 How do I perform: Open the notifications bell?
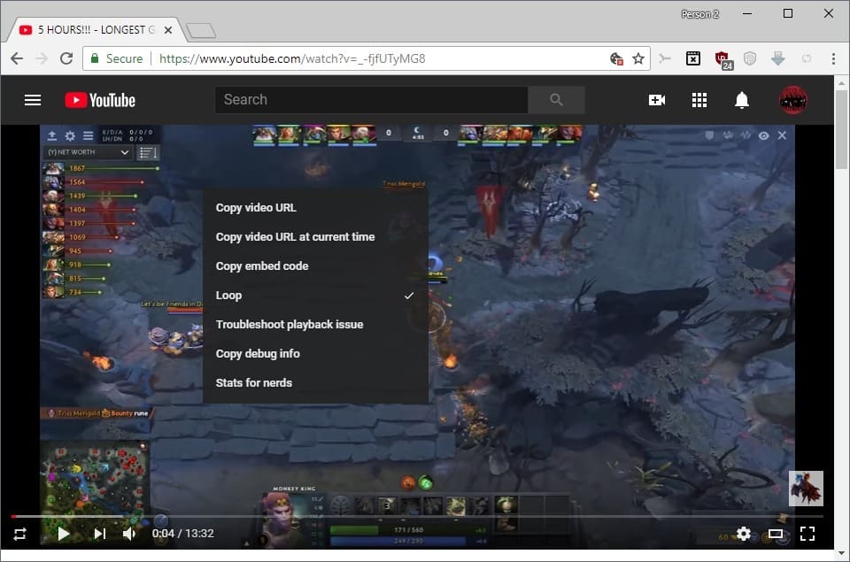click(742, 100)
